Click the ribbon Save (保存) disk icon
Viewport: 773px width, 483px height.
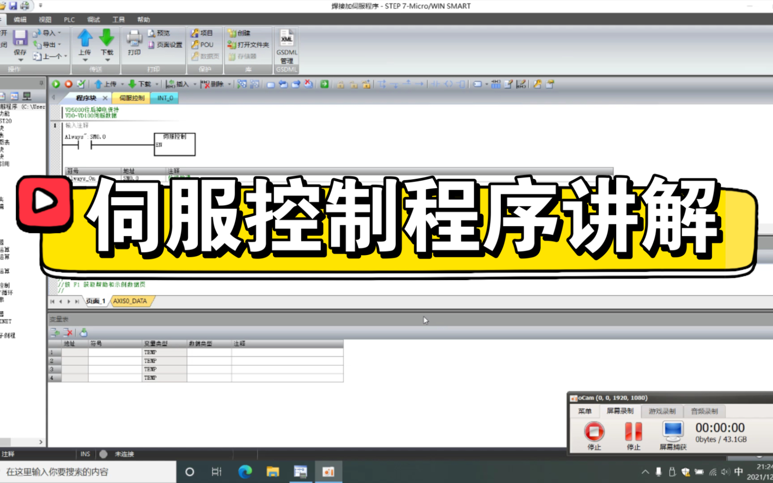(x=20, y=38)
